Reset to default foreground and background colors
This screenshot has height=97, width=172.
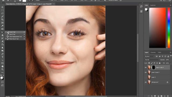[x=1, y=75]
